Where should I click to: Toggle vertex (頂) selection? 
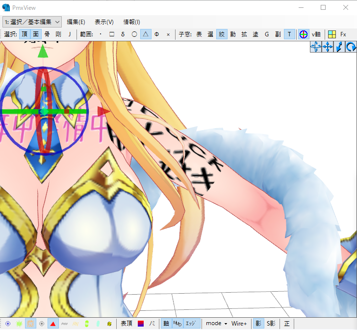coord(25,34)
